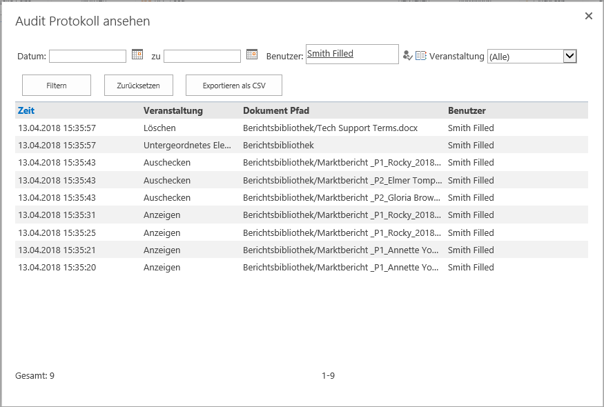Select the Marktbericht _P2_Elmer Tomp... row
This screenshot has width=604, height=407.
pyautogui.click(x=302, y=180)
